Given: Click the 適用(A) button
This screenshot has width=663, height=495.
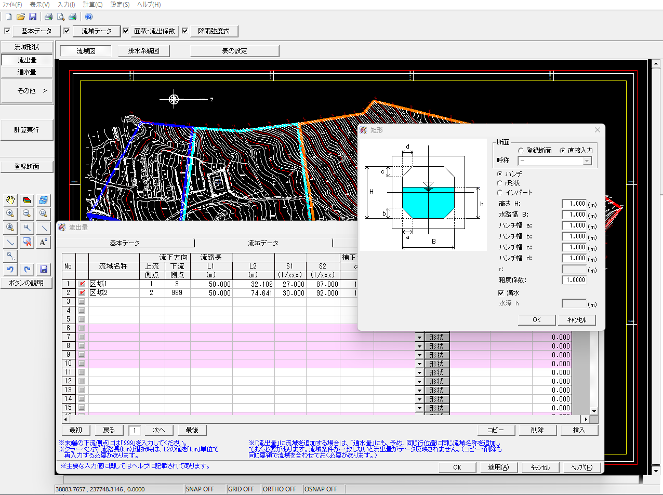Looking at the screenshot, I should click(498, 467).
